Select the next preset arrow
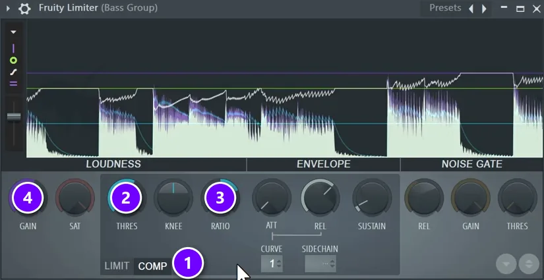The width and height of the screenshot is (544, 280). pos(484,9)
